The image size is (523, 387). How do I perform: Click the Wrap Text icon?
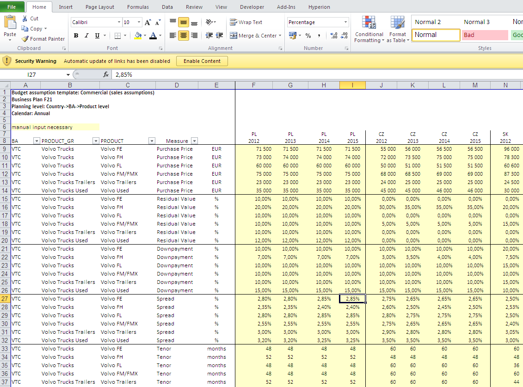[234, 22]
